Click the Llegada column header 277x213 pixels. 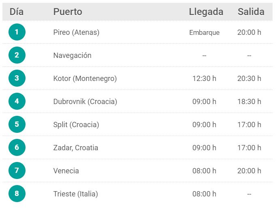click(206, 12)
